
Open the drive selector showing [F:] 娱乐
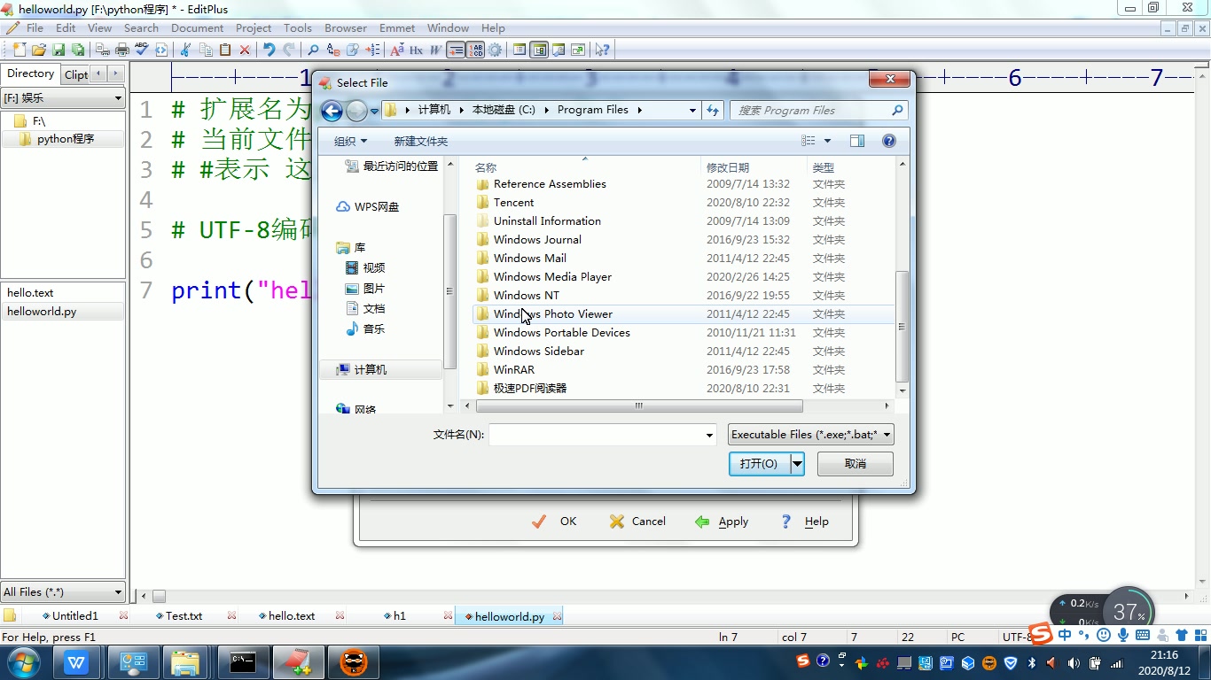62,97
